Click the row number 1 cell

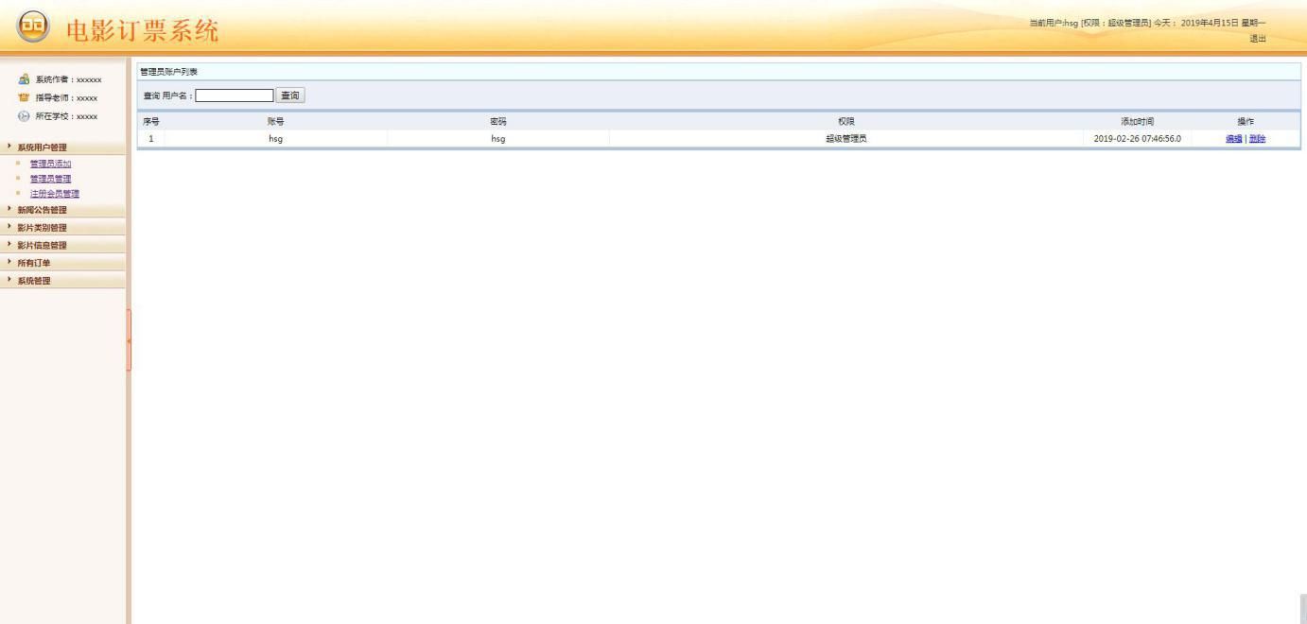151,139
